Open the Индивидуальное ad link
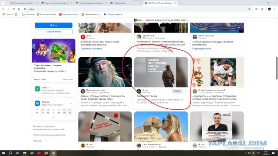278x156 pixels. point(202,49)
